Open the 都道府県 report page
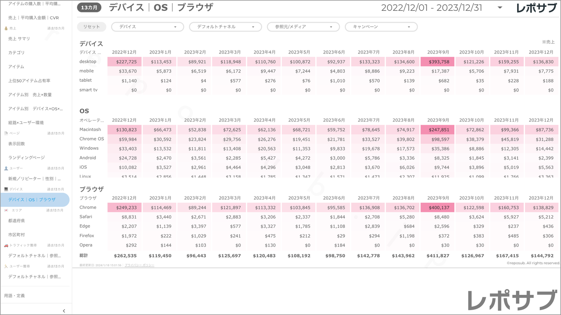This screenshot has width=561, height=315. (x=17, y=221)
